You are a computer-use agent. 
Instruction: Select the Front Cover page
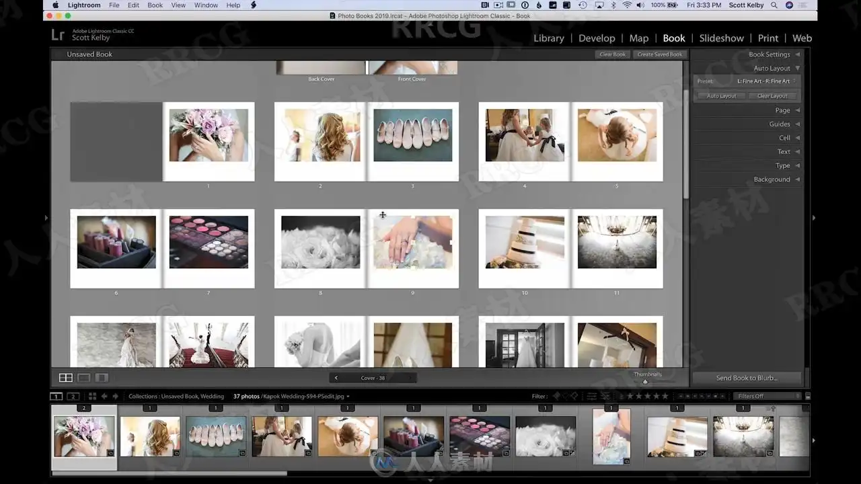point(412,68)
